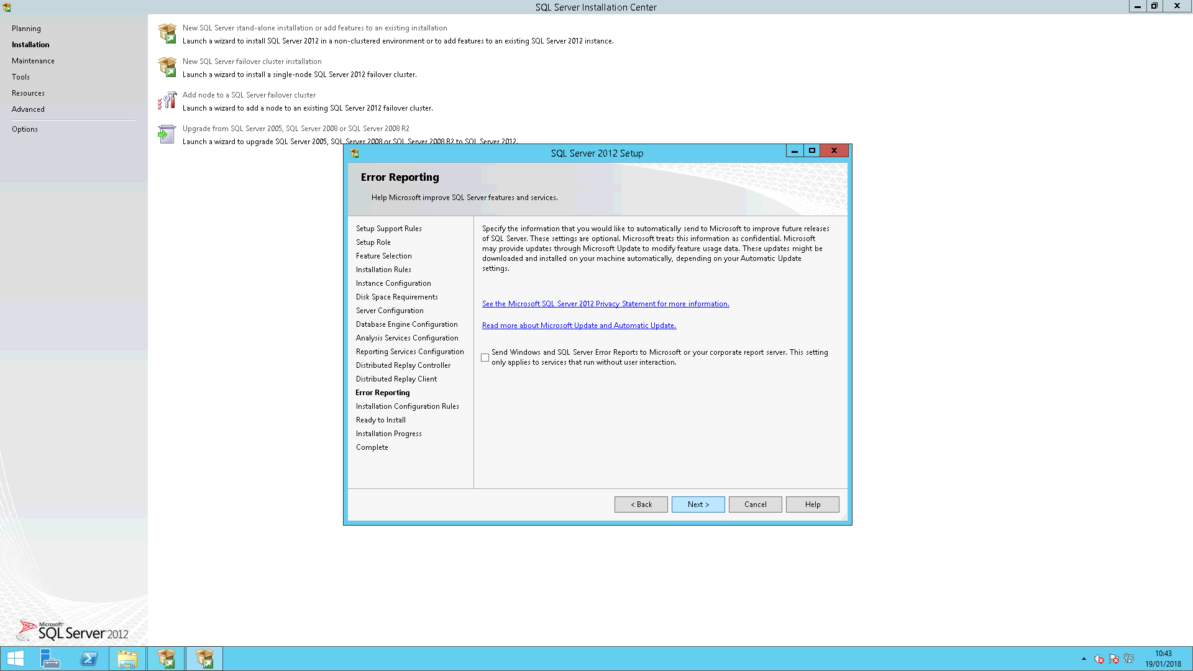Click the network tray icon
Viewport: 1193px width, 671px height.
(x=1129, y=659)
